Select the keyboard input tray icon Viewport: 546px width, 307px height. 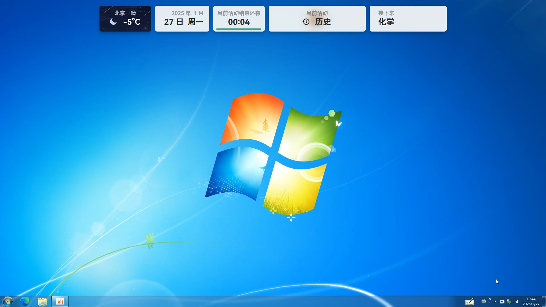click(x=483, y=302)
